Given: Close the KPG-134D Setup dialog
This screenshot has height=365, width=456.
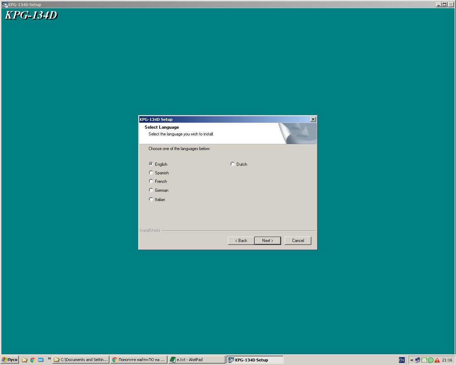Looking at the screenshot, I should [x=313, y=119].
